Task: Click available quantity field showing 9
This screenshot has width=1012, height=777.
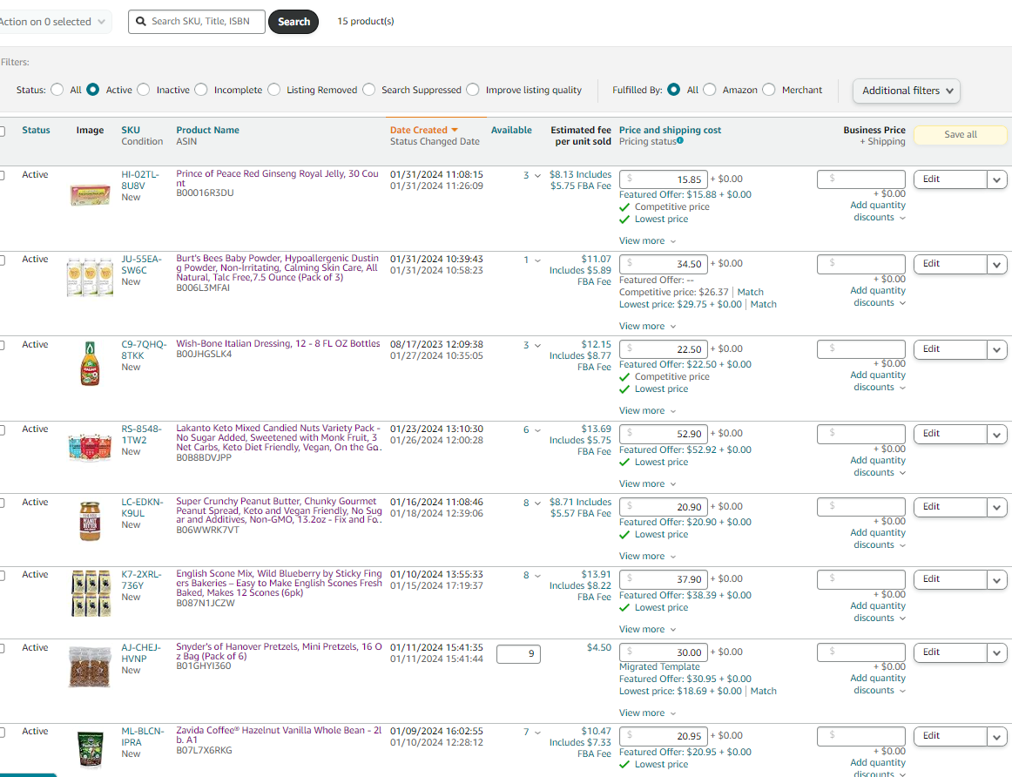Action: click(518, 653)
